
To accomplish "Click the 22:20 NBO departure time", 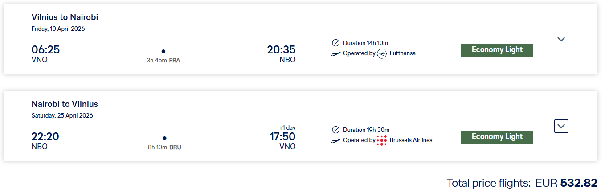I will (x=45, y=137).
